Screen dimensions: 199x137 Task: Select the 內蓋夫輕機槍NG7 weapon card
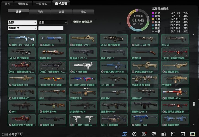pos(21,94)
